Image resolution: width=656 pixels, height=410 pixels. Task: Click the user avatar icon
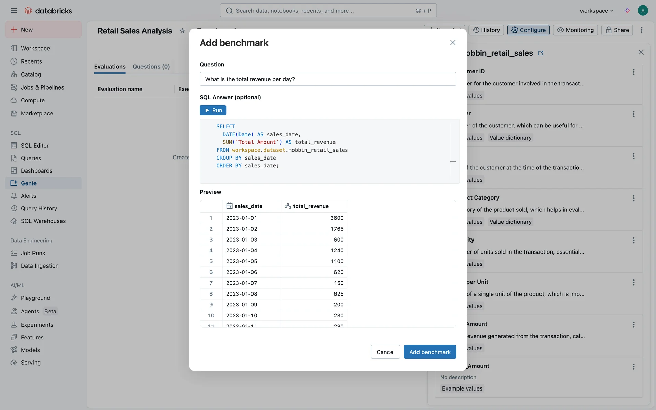(x=643, y=11)
